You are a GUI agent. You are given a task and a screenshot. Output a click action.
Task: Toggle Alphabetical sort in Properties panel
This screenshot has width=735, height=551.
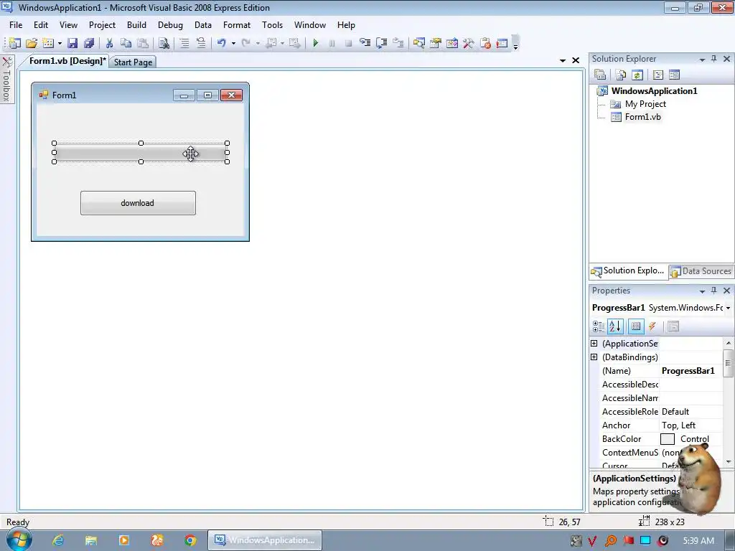[615, 326]
